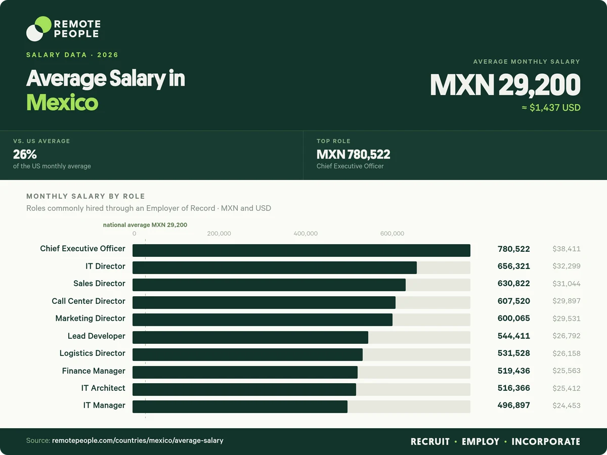The width and height of the screenshot is (607, 455).
Task: Click the '630,822' value
Action: [514, 284]
